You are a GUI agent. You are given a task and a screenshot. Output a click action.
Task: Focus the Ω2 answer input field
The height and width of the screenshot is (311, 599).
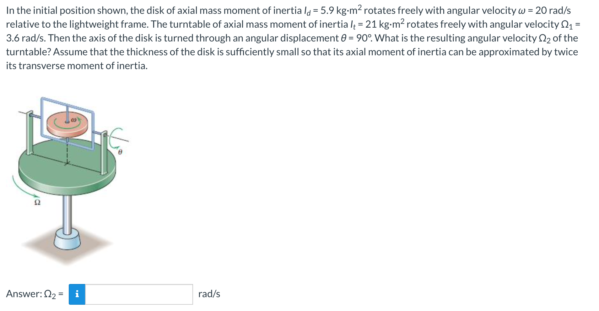[x=139, y=294]
